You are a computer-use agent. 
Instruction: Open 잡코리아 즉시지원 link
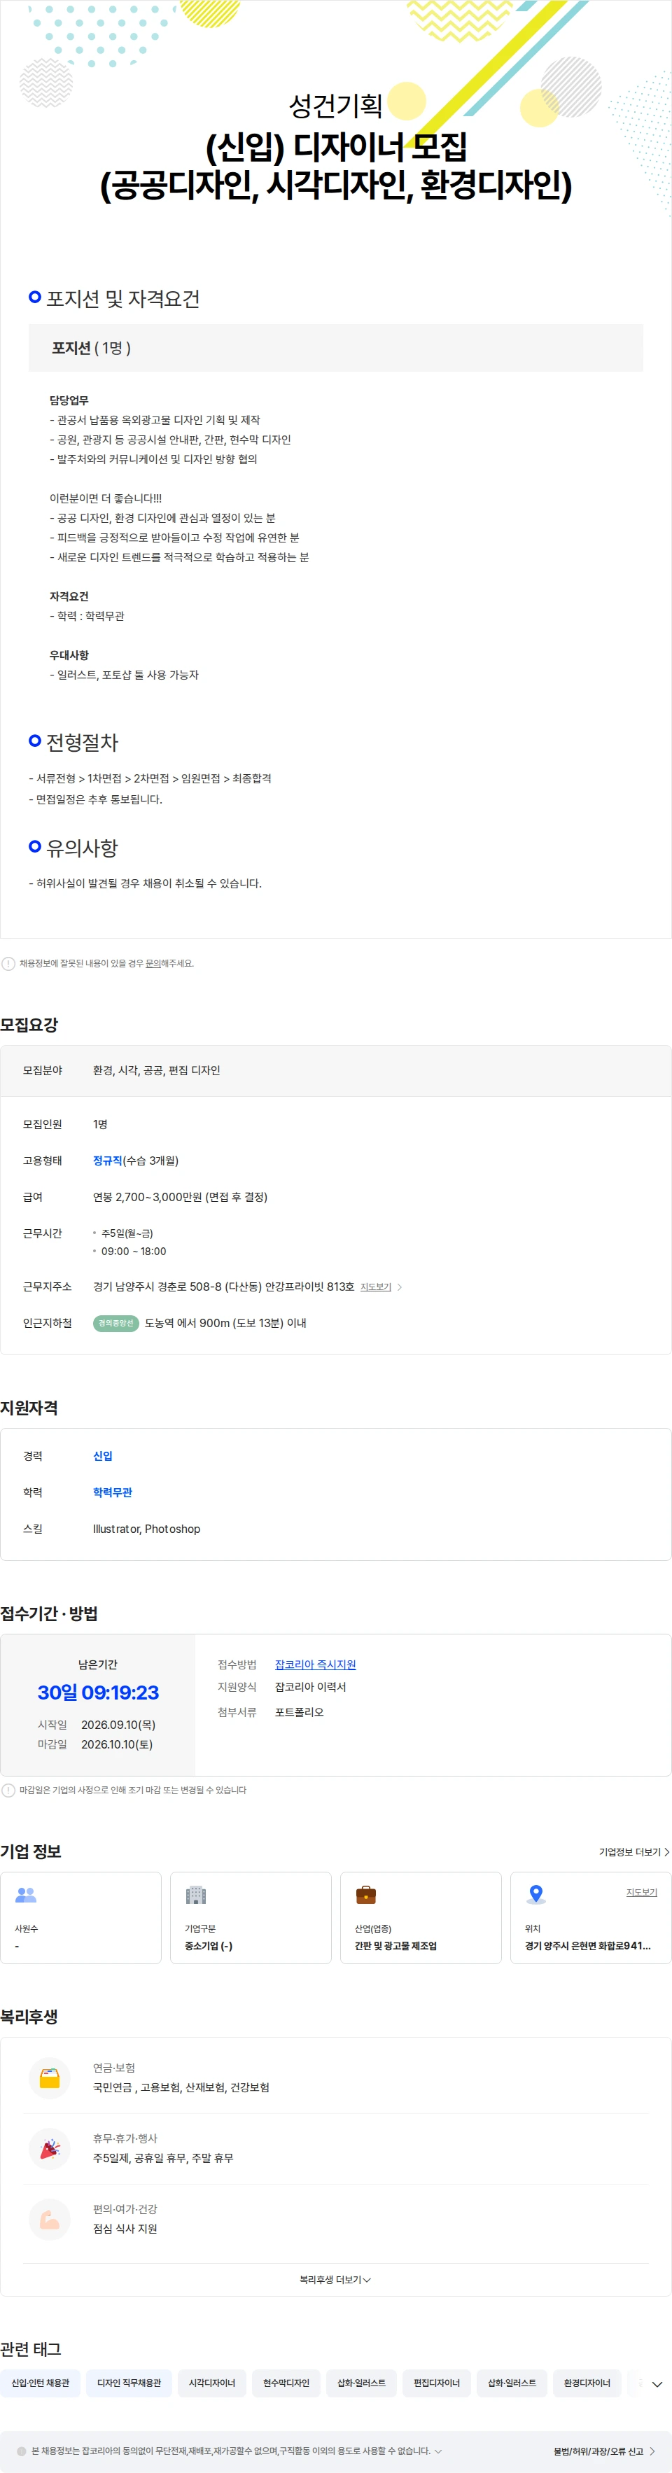[315, 1665]
